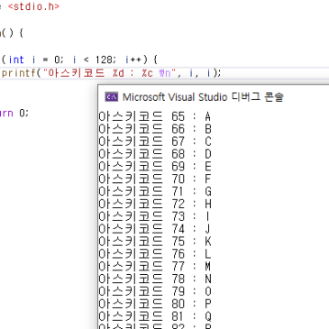329x329 pixels.
Task: Click console output line for code 68
Action: [x=155, y=154]
